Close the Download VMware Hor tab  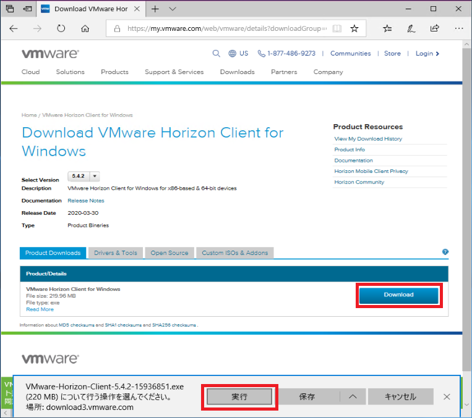pyautogui.click(x=137, y=9)
